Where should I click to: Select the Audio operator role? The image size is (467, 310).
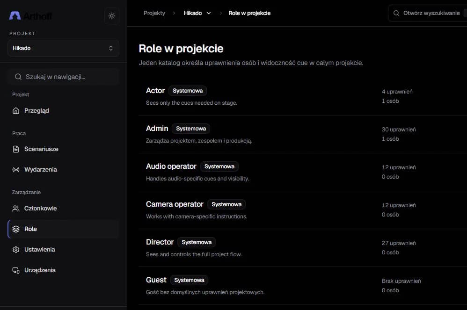point(303,172)
